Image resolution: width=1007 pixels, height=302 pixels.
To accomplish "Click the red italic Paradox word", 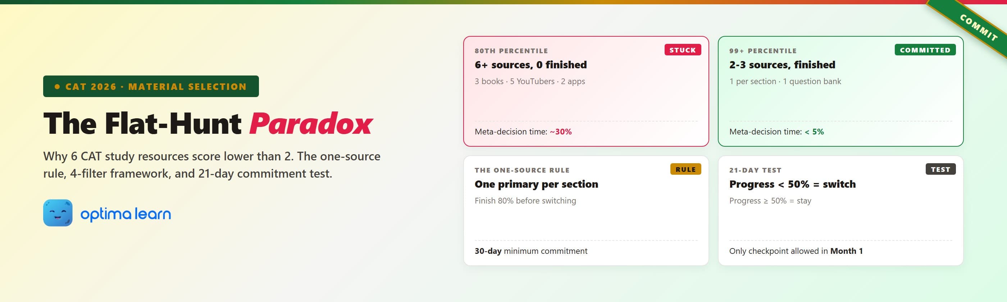I will pyautogui.click(x=311, y=124).
